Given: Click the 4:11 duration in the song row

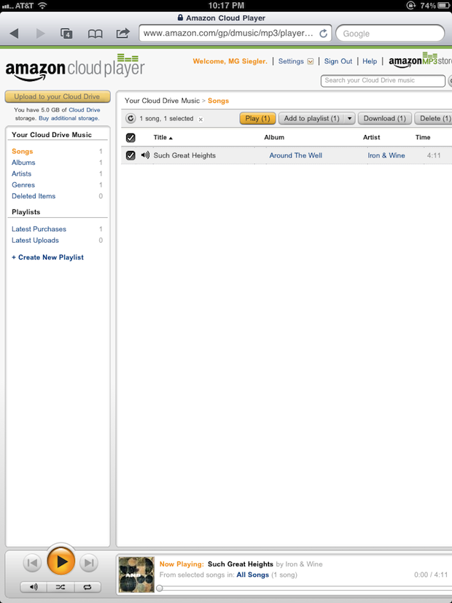Looking at the screenshot, I should (434, 155).
